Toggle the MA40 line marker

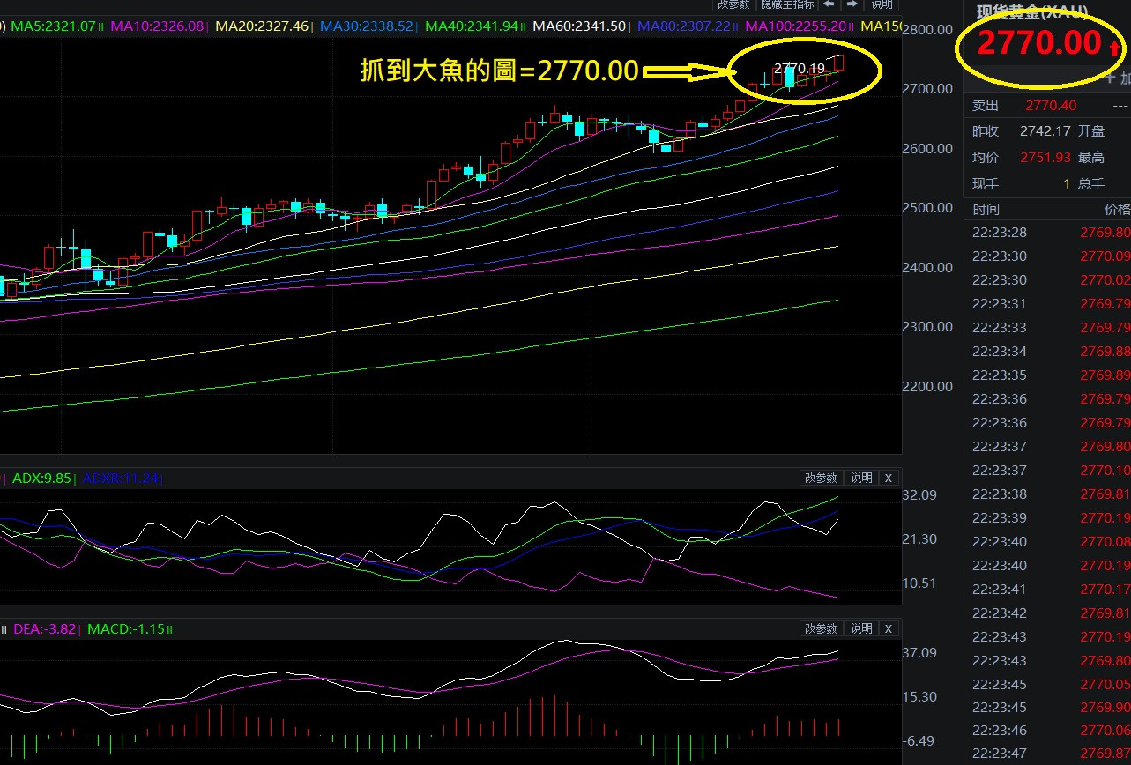pyautogui.click(x=525, y=27)
